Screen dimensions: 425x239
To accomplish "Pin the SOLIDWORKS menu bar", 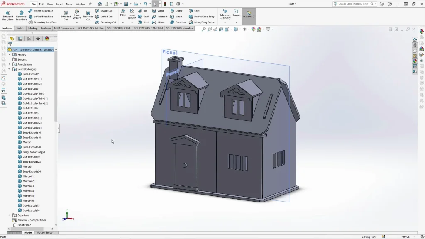I will coord(90,4).
